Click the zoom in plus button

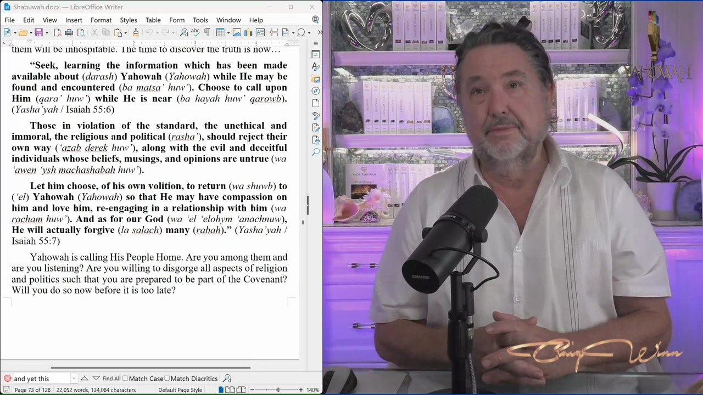point(300,390)
